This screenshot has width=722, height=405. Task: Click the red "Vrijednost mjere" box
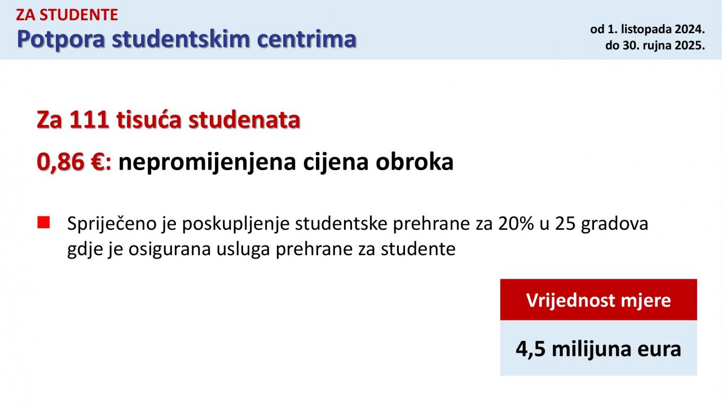[598, 300]
